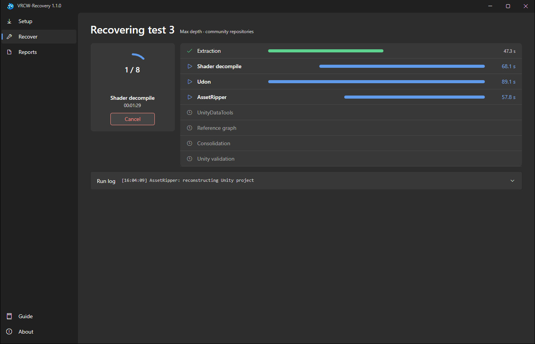Click the AssetRipper blue progress bar
535x344 pixels.
(x=415, y=97)
